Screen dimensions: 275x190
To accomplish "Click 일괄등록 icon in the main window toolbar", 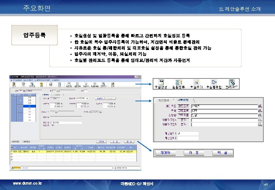I will 77,84.
